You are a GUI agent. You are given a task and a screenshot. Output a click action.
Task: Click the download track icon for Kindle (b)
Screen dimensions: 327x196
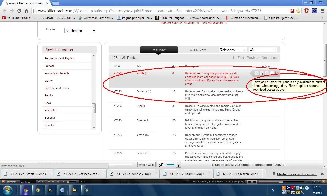pyautogui.click(x=257, y=73)
